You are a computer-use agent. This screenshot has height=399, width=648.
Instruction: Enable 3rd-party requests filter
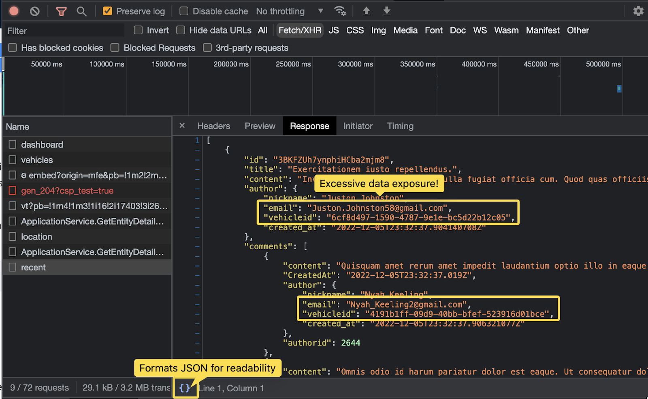207,48
